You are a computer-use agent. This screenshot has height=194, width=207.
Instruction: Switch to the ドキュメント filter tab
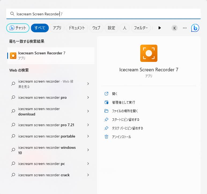(x=77, y=28)
